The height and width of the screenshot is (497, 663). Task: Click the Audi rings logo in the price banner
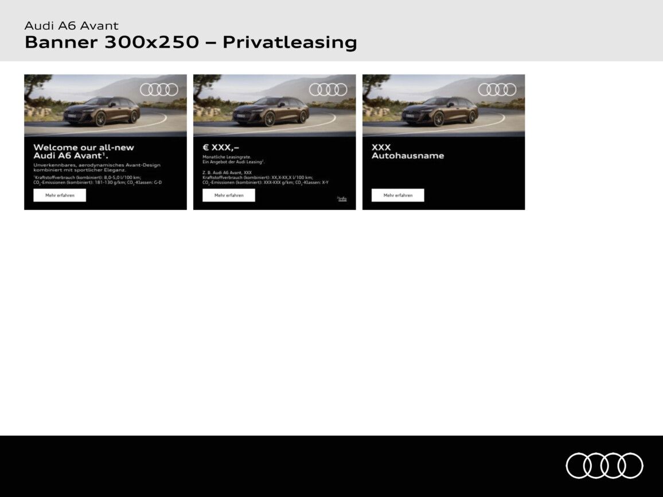click(328, 89)
